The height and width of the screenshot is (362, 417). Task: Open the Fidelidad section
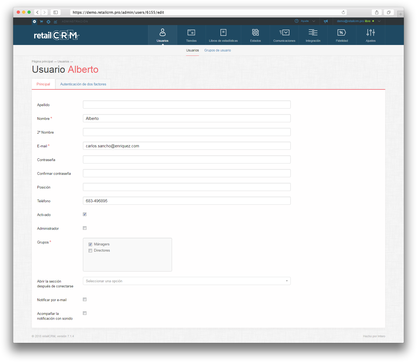pyautogui.click(x=342, y=35)
